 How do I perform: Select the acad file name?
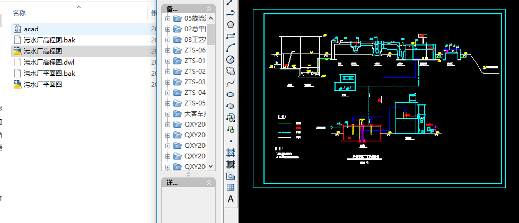click(x=31, y=29)
